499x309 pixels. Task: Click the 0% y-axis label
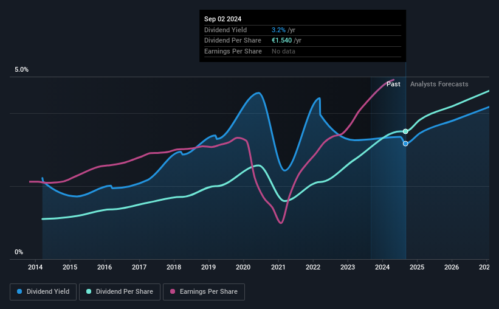[19, 252]
